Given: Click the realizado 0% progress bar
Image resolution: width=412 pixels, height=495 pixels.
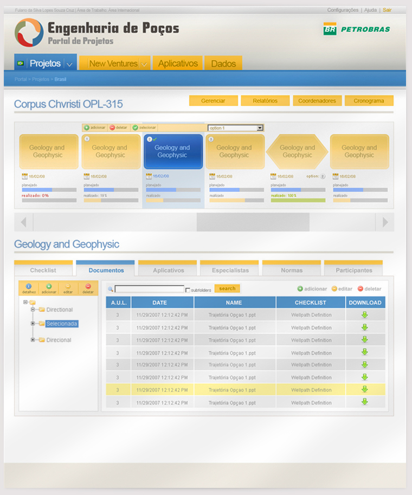Looking at the screenshot, I should pos(49,201).
